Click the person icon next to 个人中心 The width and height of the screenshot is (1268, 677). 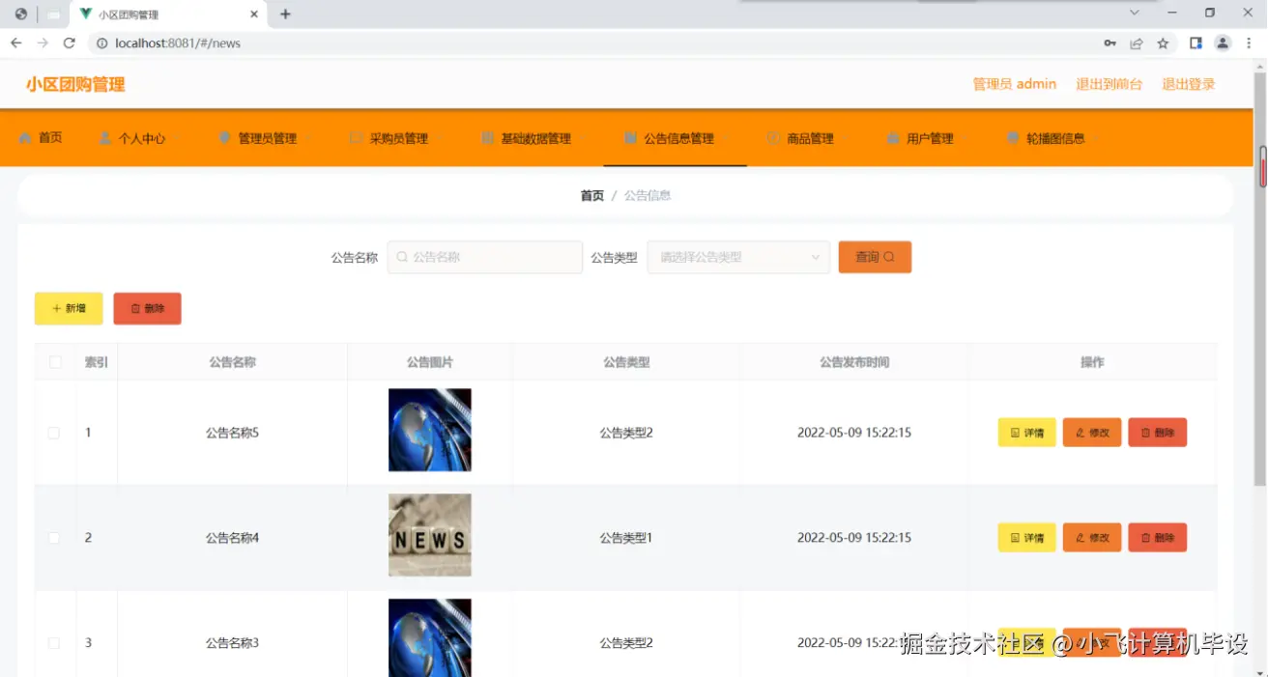pyautogui.click(x=104, y=137)
